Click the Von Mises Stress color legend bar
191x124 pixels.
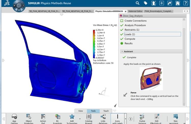(94, 44)
